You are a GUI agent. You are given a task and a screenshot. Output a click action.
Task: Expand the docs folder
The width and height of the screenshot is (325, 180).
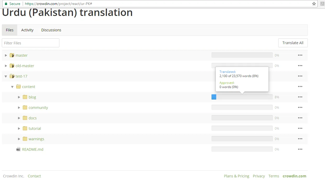19,118
